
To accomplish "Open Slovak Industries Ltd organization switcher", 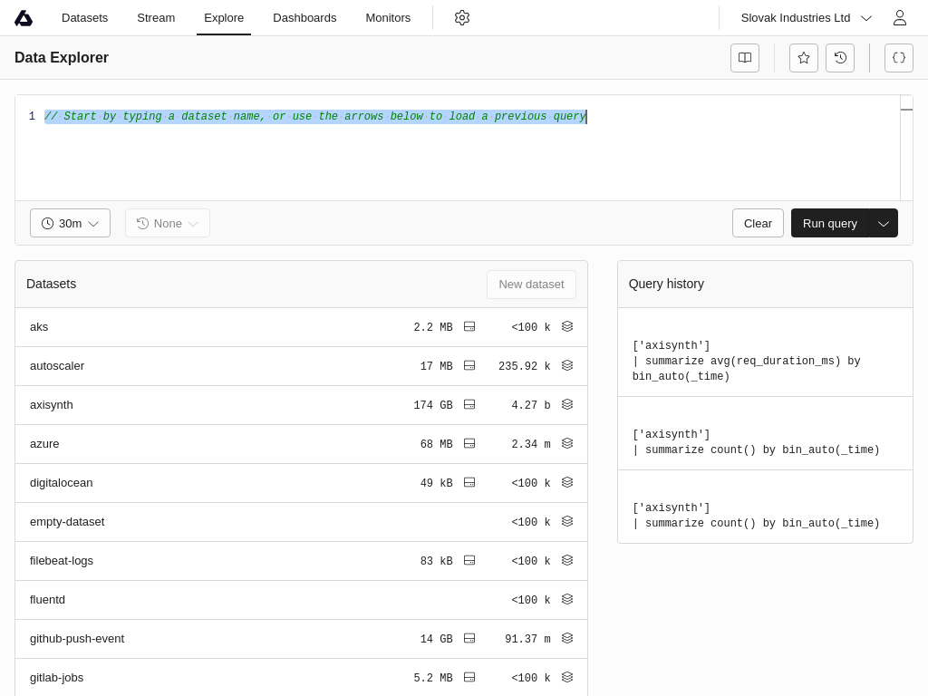I will 806,18.
